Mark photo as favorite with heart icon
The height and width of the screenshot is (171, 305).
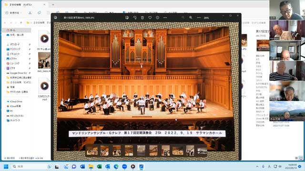(x=150, y=18)
